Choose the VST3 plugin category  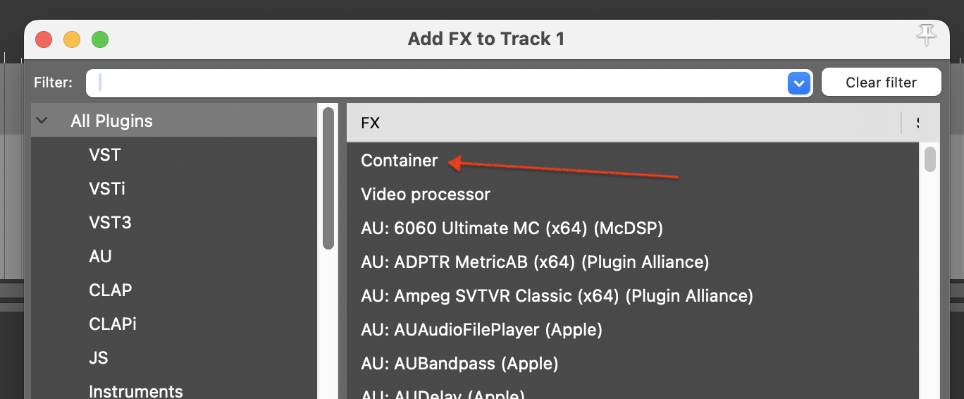[110, 222]
